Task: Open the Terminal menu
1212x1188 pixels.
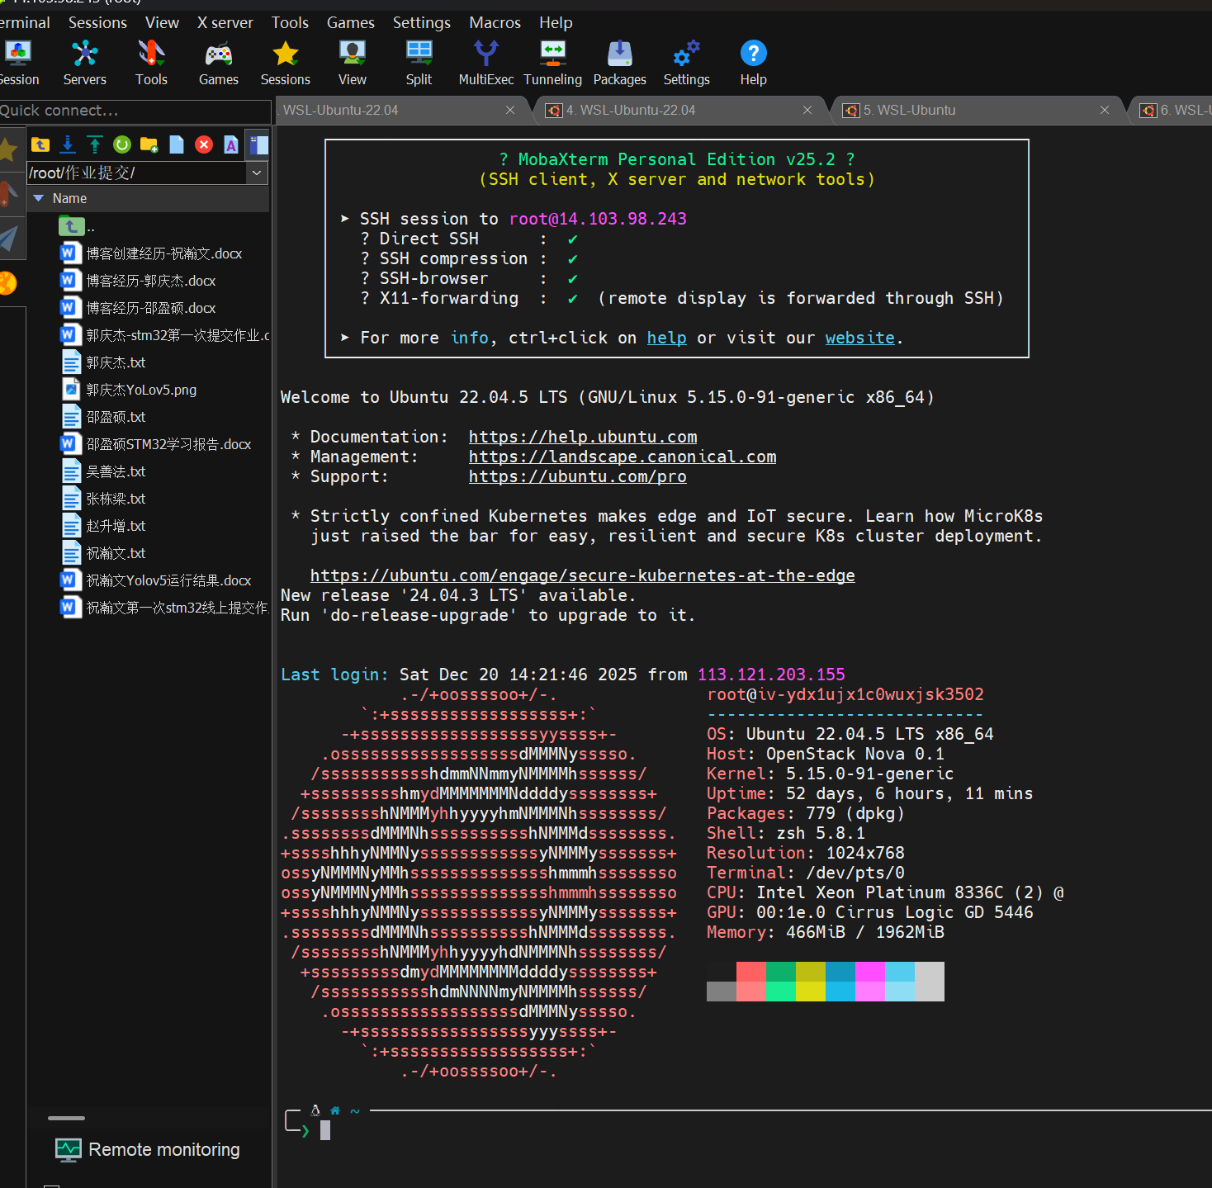Action: point(24,22)
